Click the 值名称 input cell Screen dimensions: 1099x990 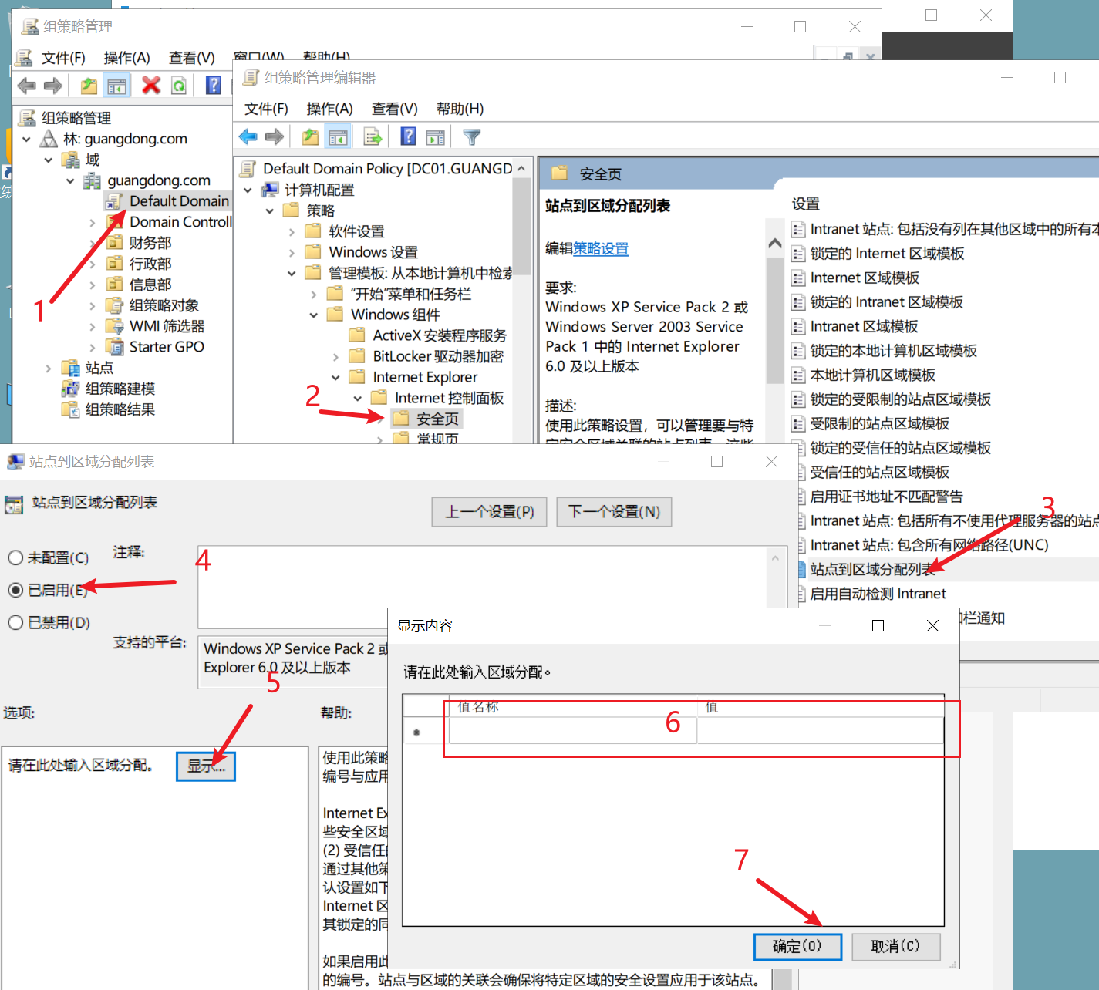click(573, 731)
